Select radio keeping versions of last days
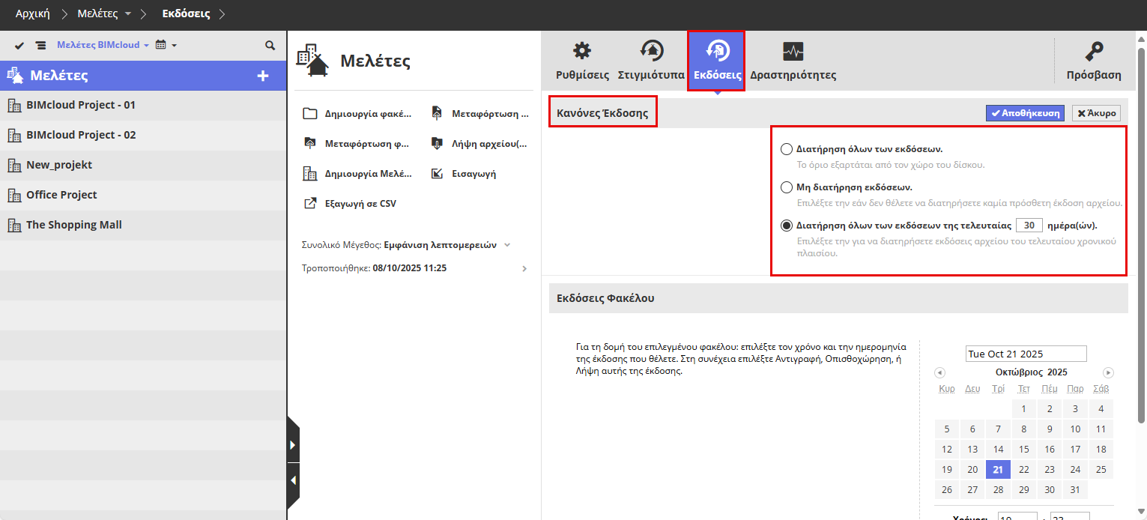Screen dimensions: 1147x520 (786, 225)
